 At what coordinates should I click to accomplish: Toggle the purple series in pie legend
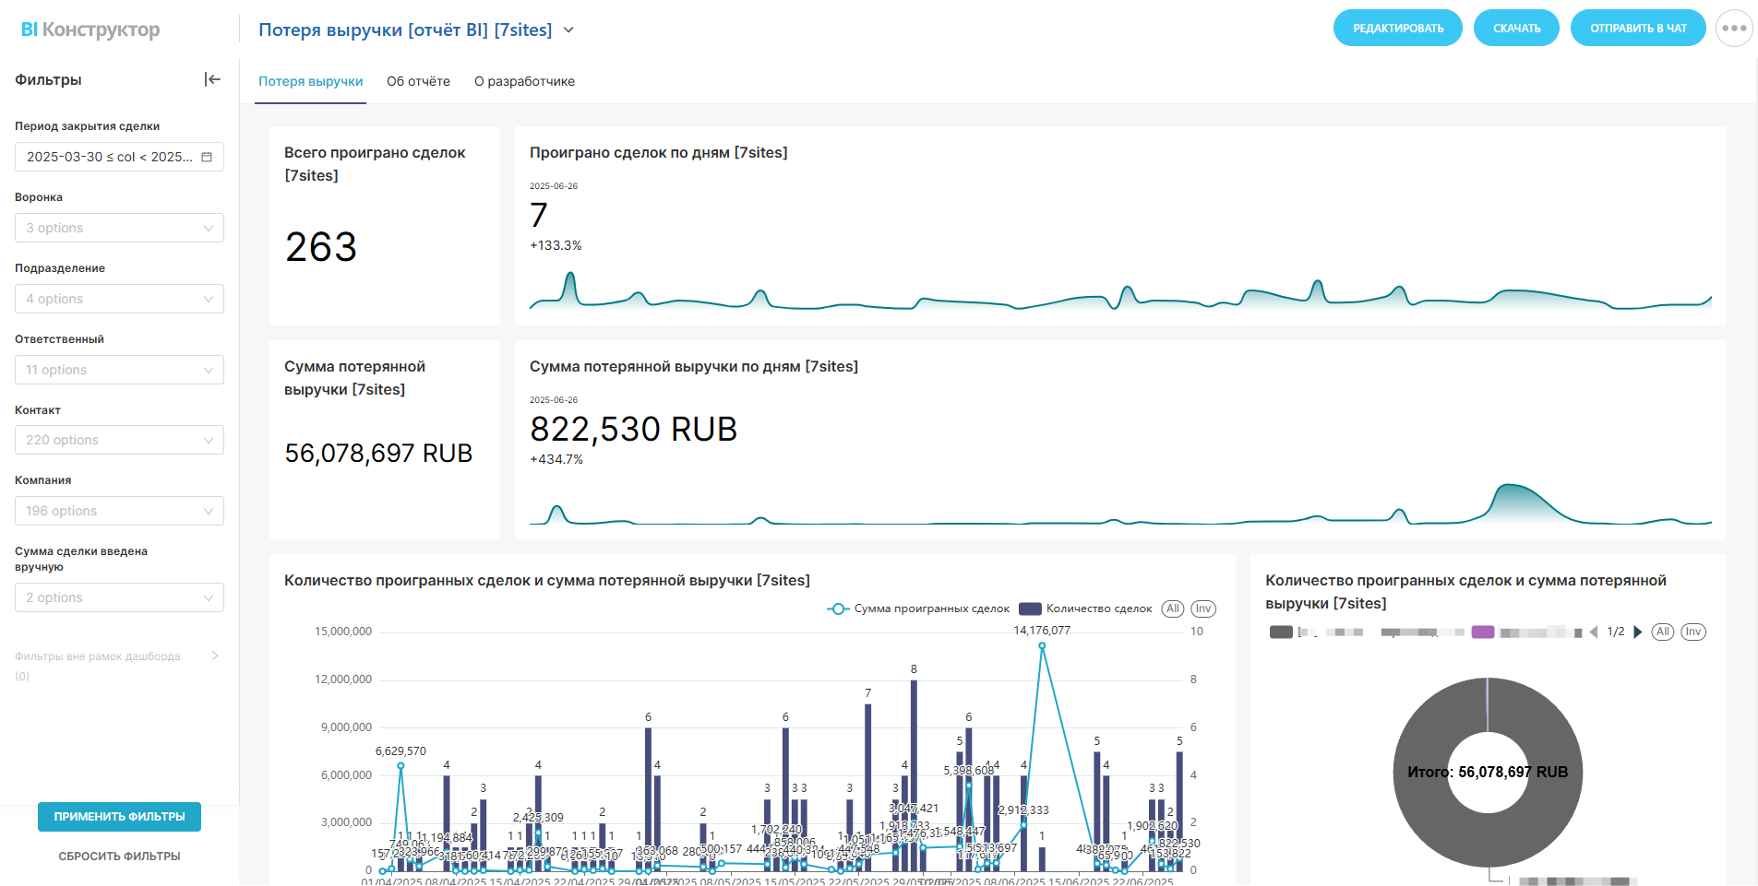tap(1482, 632)
